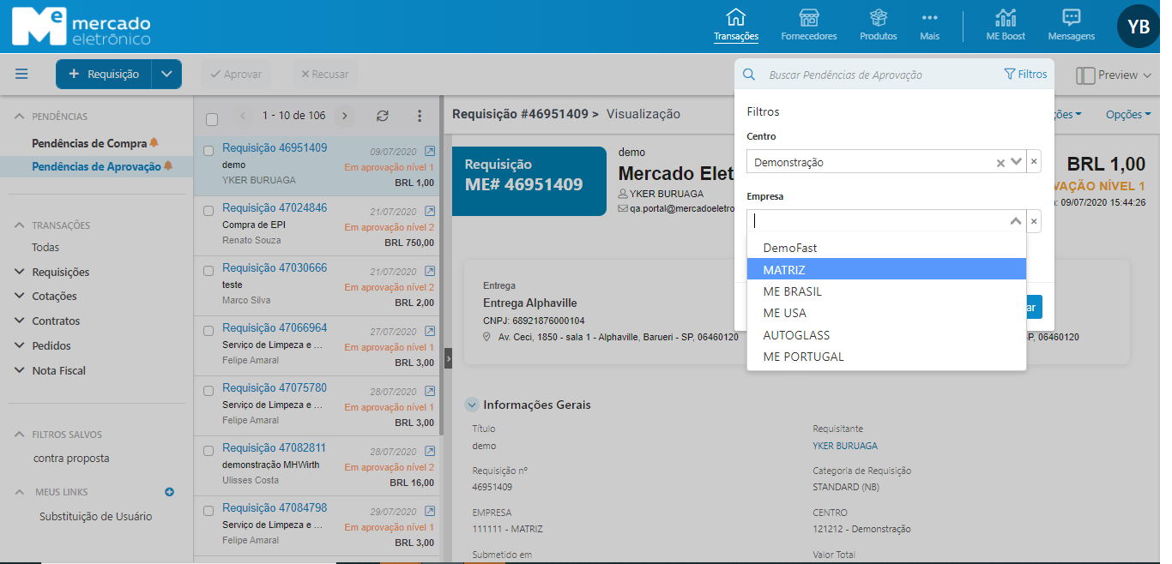Image resolution: width=1172 pixels, height=564 pixels.
Task: Select ME USA from the dropdown
Action: coord(886,313)
